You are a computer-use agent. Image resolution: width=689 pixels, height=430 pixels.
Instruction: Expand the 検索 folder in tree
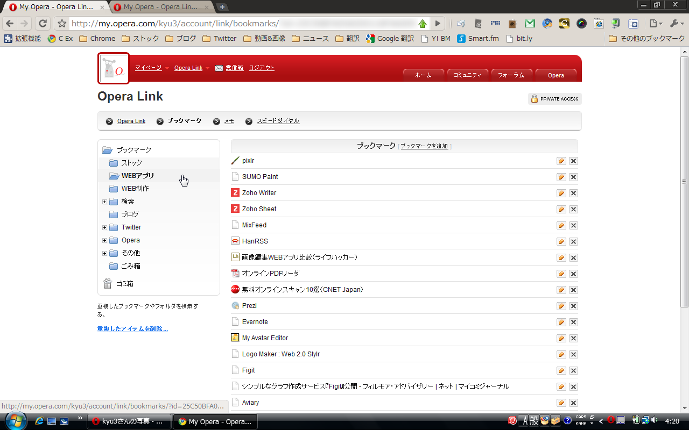[x=105, y=202]
